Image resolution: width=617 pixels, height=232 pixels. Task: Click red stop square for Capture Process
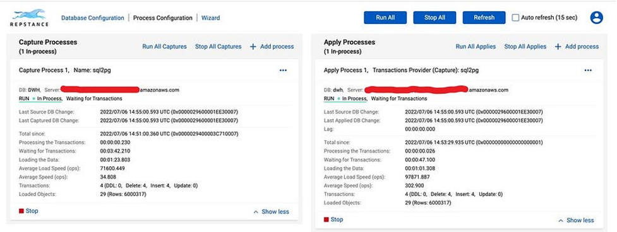tap(21, 211)
